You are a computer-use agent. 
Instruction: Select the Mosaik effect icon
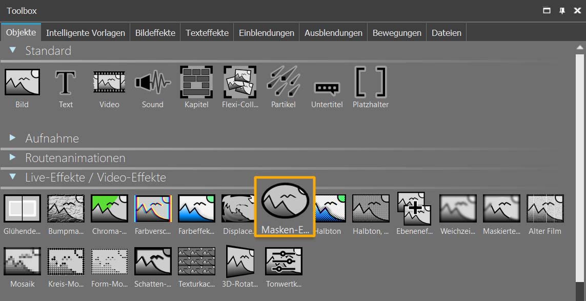point(22,261)
